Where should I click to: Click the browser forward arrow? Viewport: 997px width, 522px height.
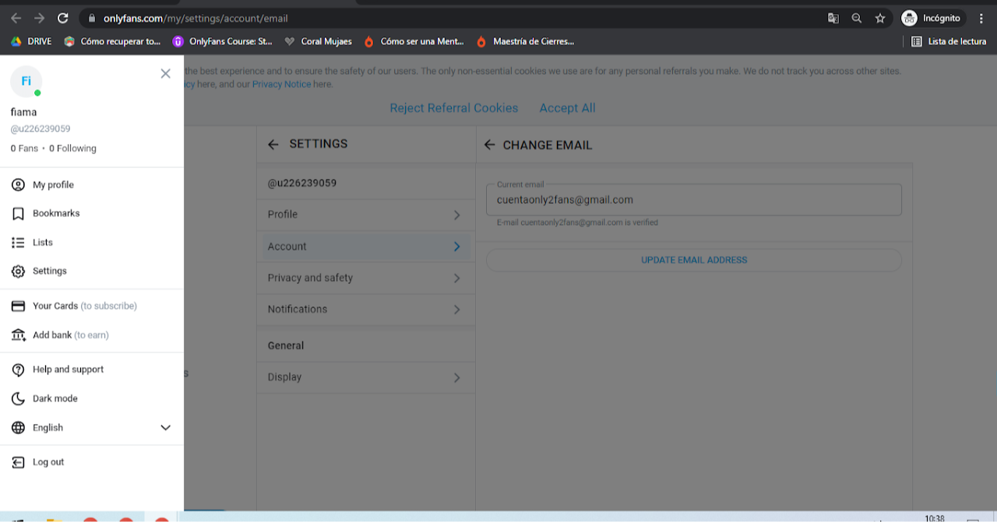tap(40, 18)
